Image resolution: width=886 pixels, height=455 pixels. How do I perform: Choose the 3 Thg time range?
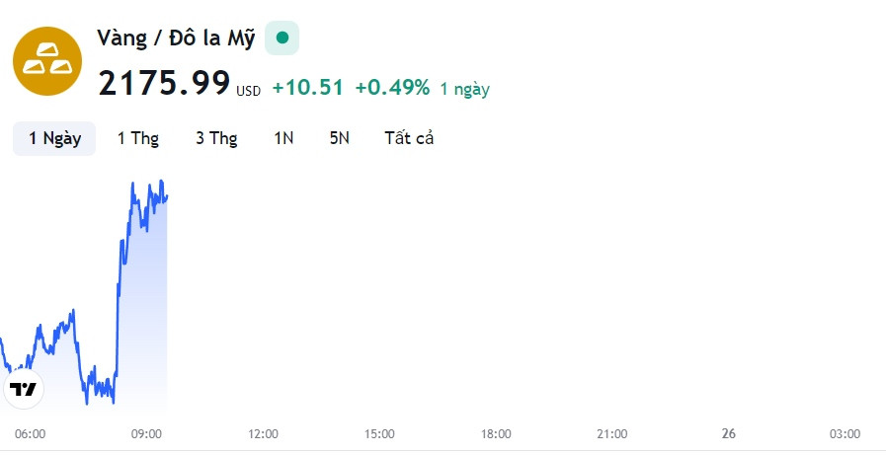coord(216,138)
